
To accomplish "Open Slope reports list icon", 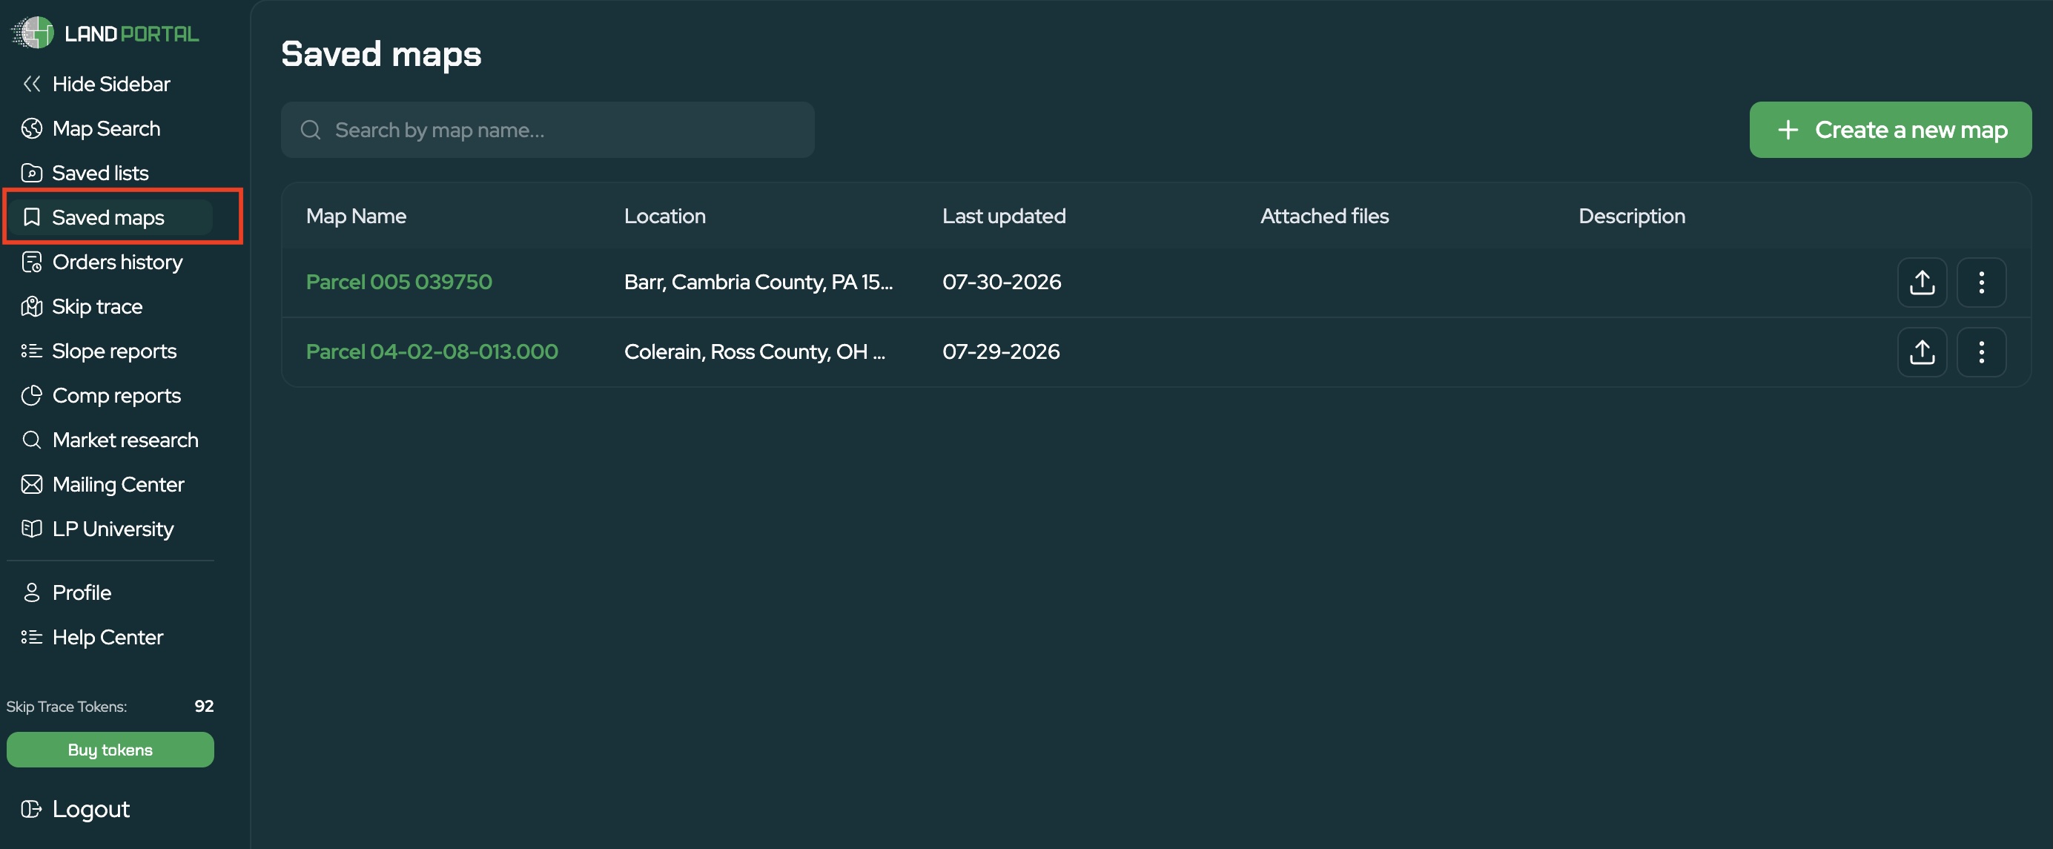I will tap(32, 351).
